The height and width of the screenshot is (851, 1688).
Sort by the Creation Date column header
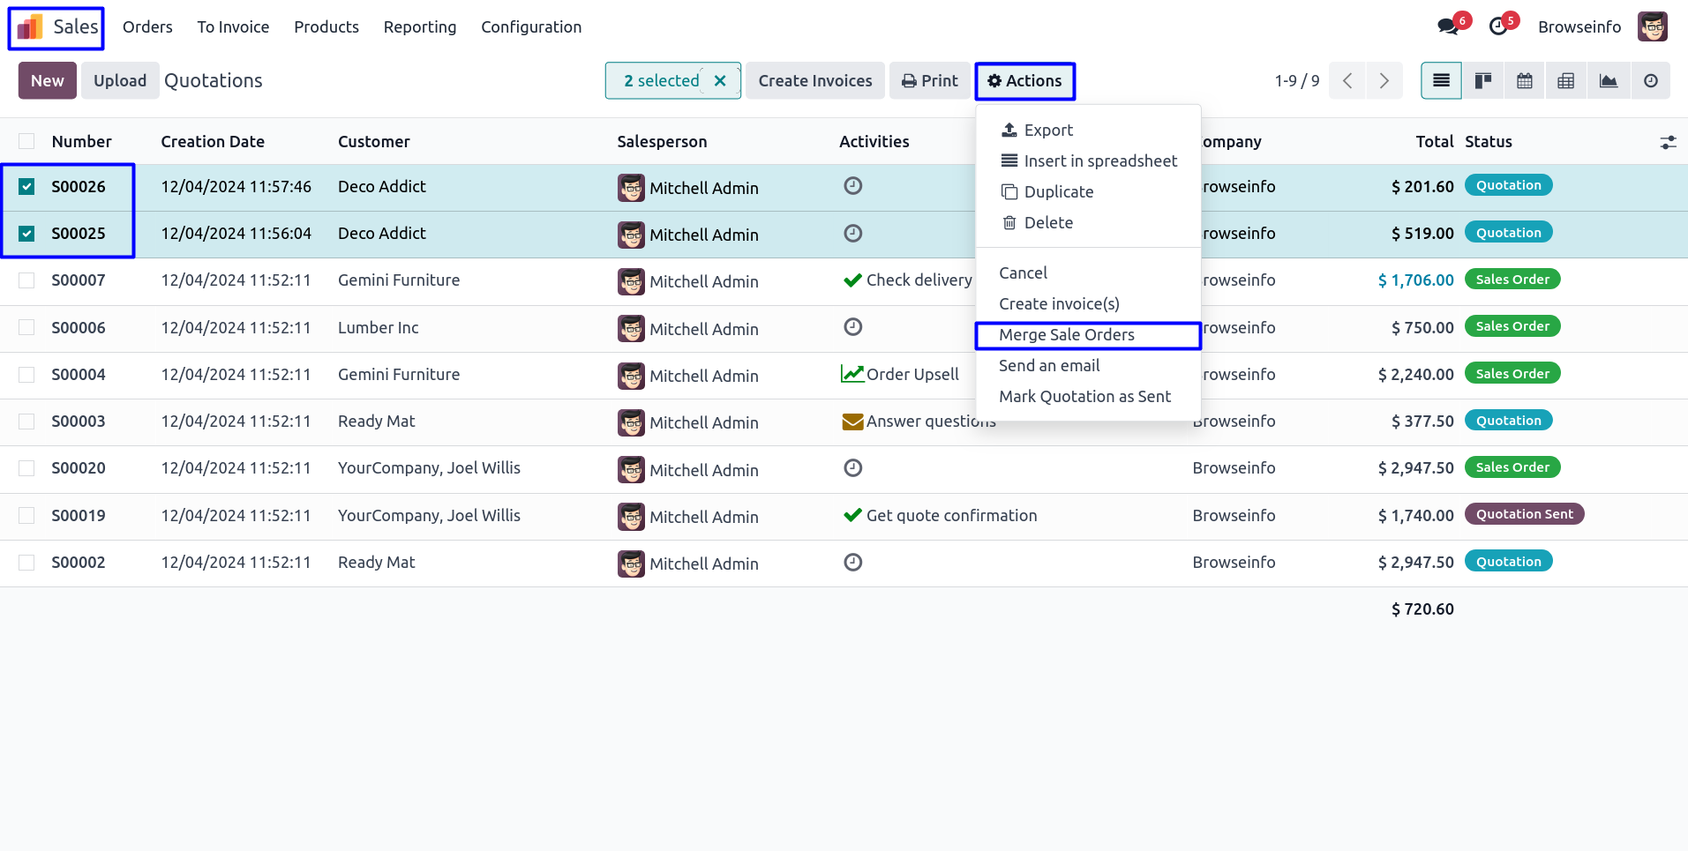[x=213, y=142]
